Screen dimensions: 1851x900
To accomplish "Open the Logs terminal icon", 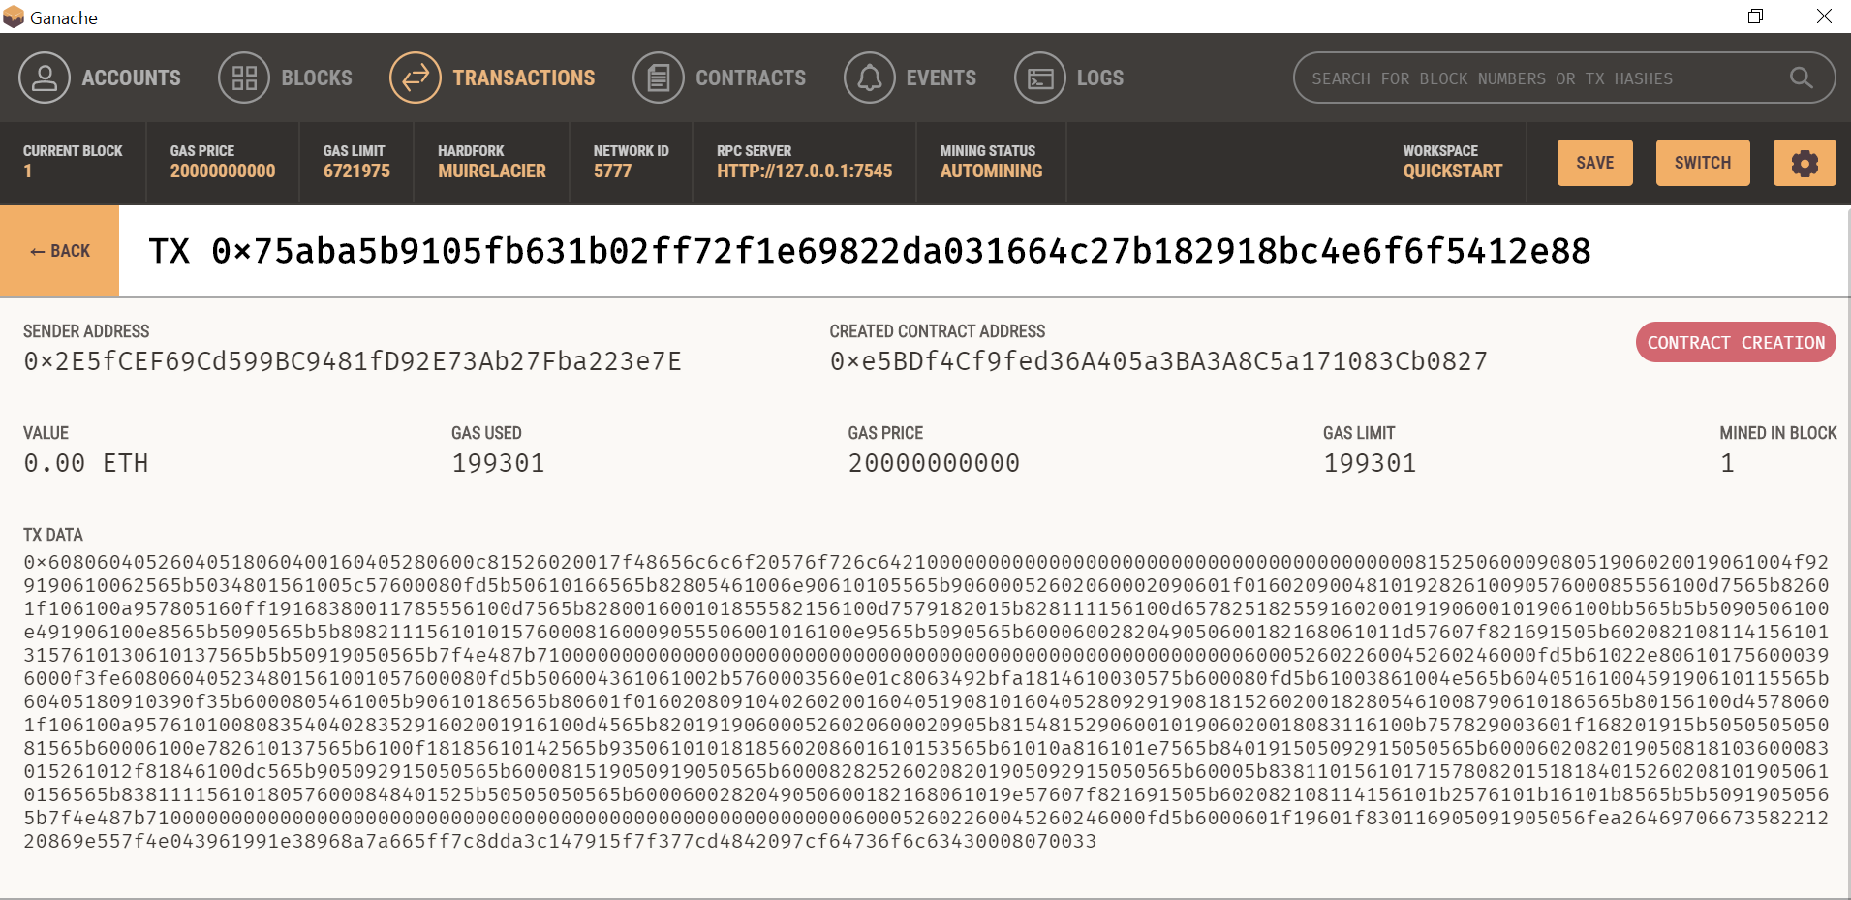I will tap(1040, 78).
